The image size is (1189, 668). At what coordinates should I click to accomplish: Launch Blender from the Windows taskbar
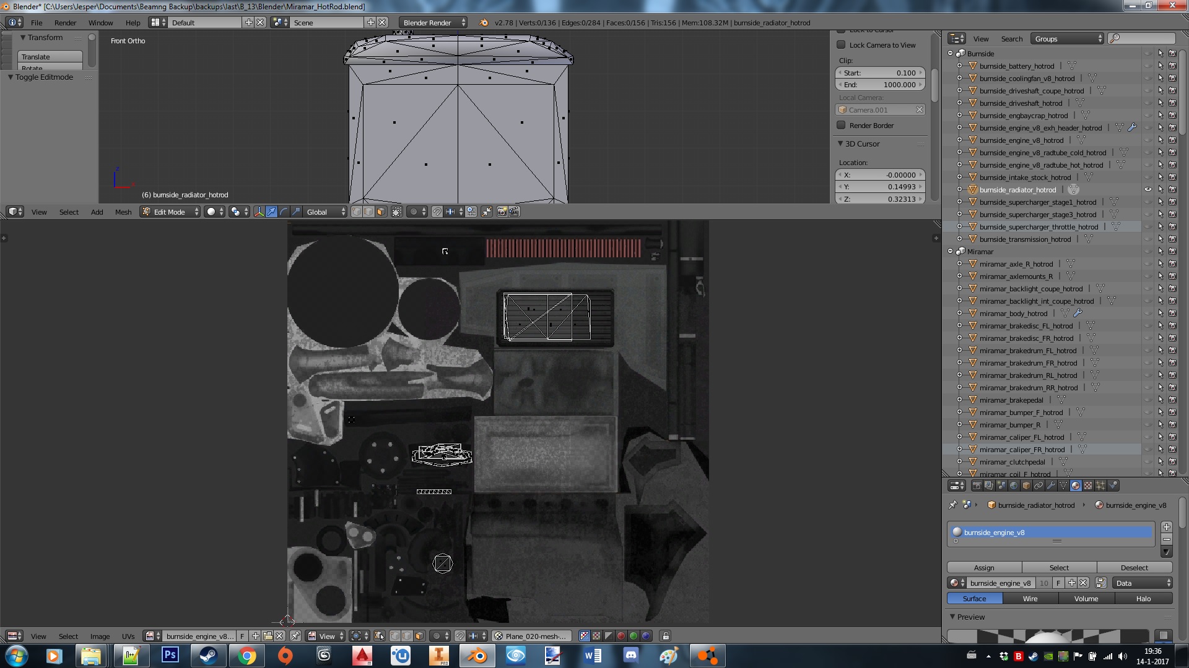click(477, 656)
